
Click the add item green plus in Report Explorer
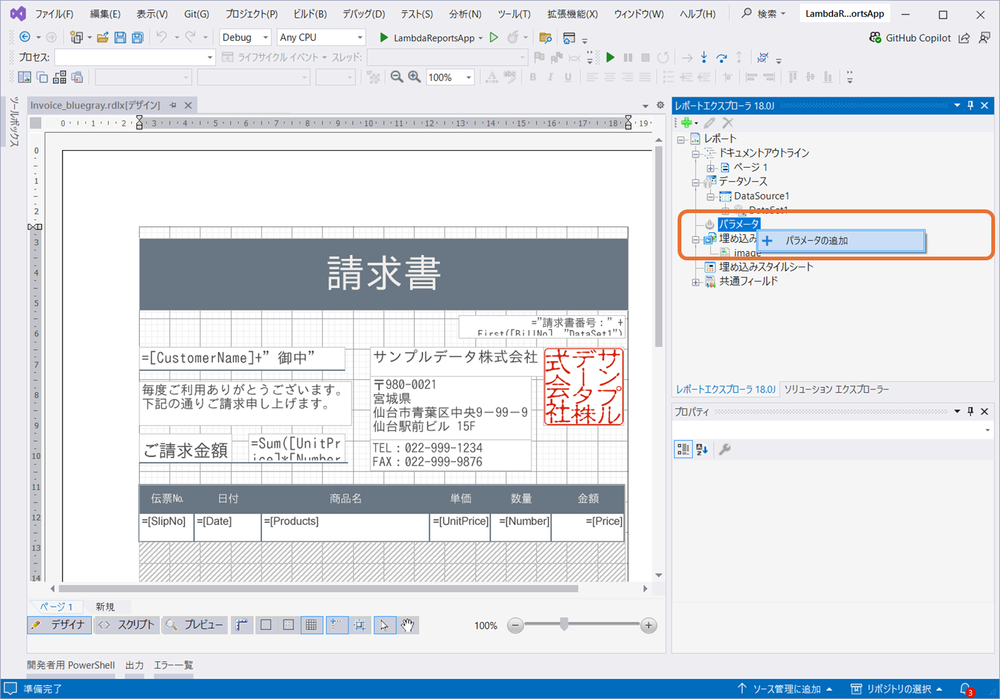[x=686, y=123]
